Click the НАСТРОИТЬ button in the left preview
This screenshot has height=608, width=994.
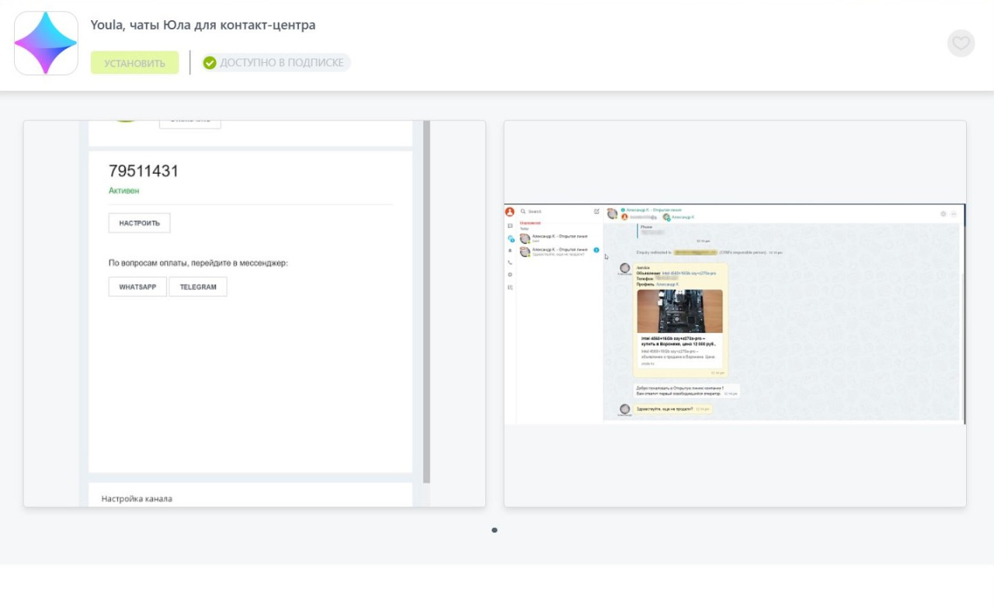coord(139,223)
